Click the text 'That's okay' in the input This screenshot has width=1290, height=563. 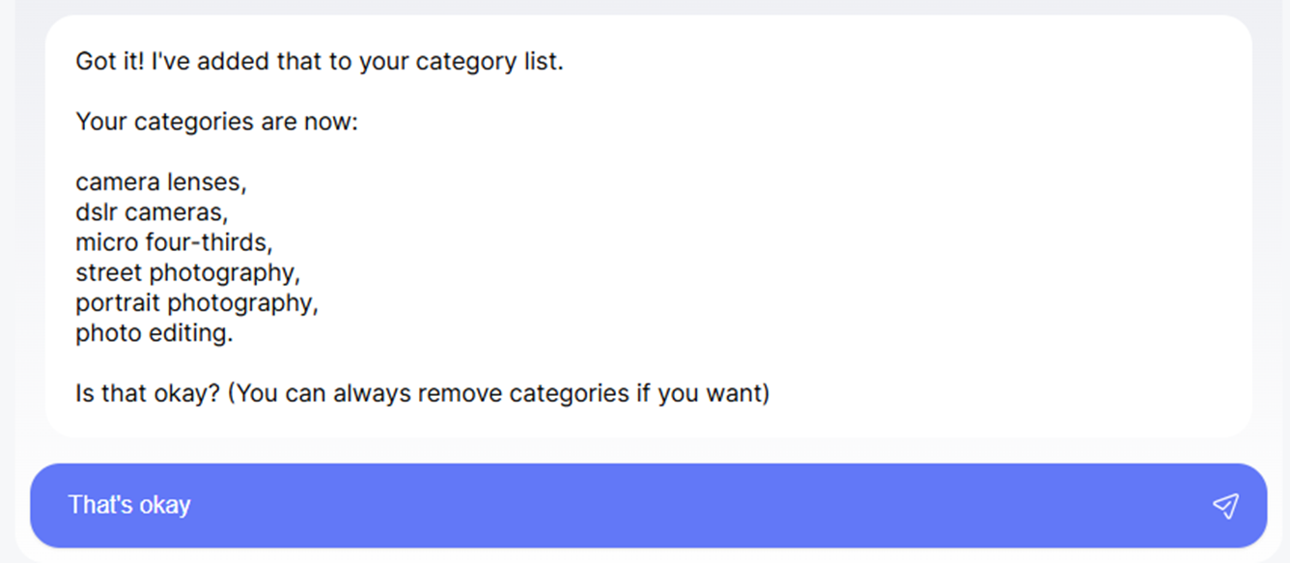pyautogui.click(x=129, y=504)
